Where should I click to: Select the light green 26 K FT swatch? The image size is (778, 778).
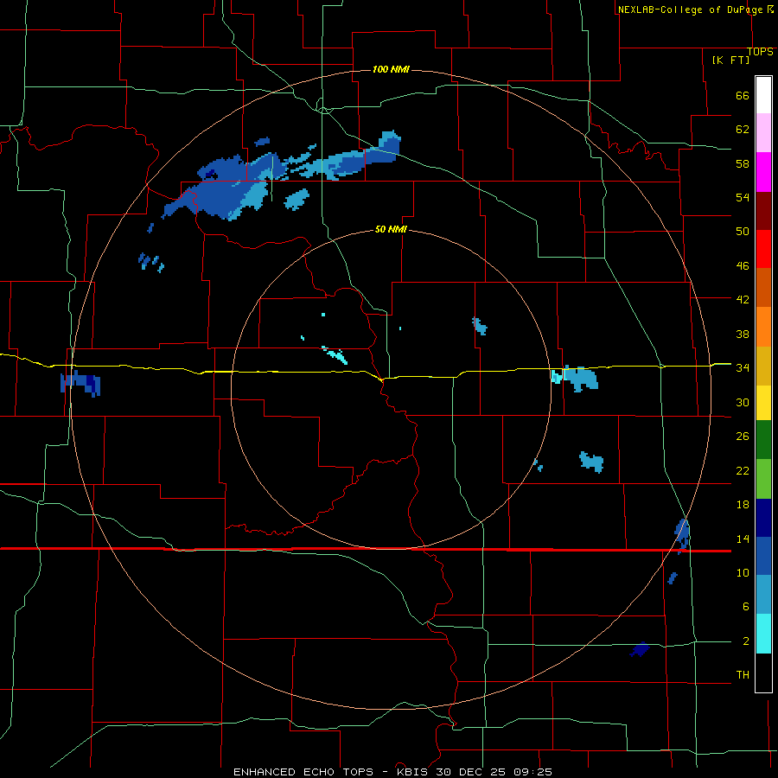(763, 479)
